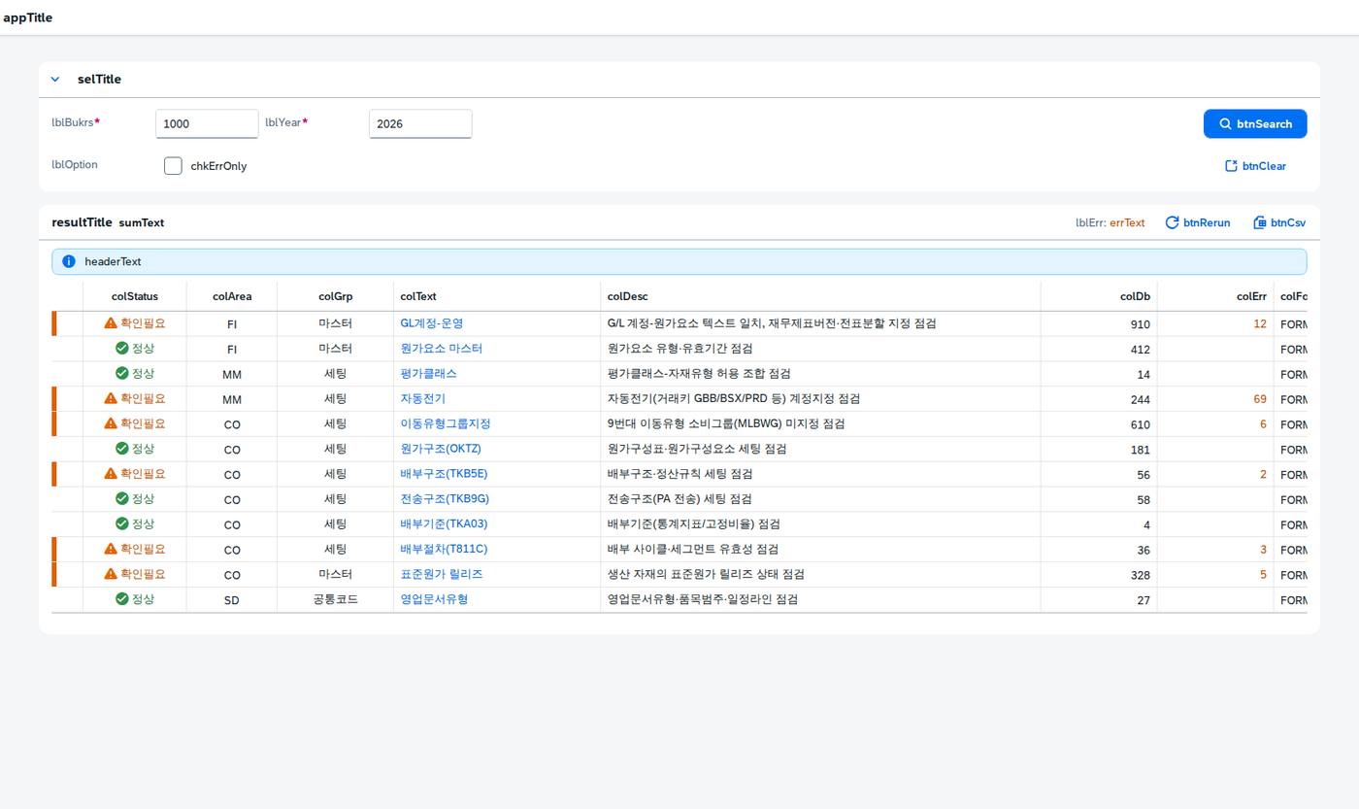Open the 전송구조(TKB9G) link
The width and height of the screenshot is (1359, 809).
pyautogui.click(x=445, y=498)
